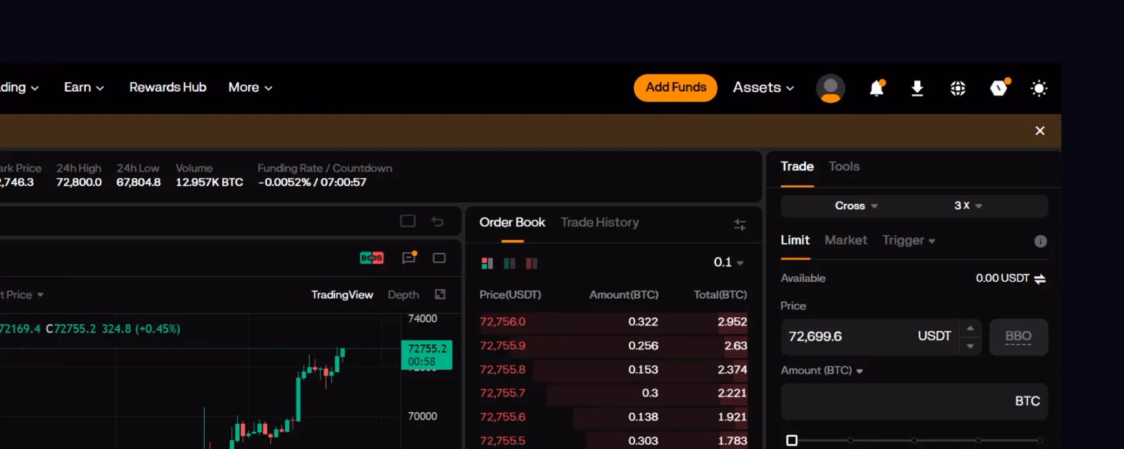Increase price with the up stepper
Viewport: 1124px width, 449px height.
pos(970,328)
